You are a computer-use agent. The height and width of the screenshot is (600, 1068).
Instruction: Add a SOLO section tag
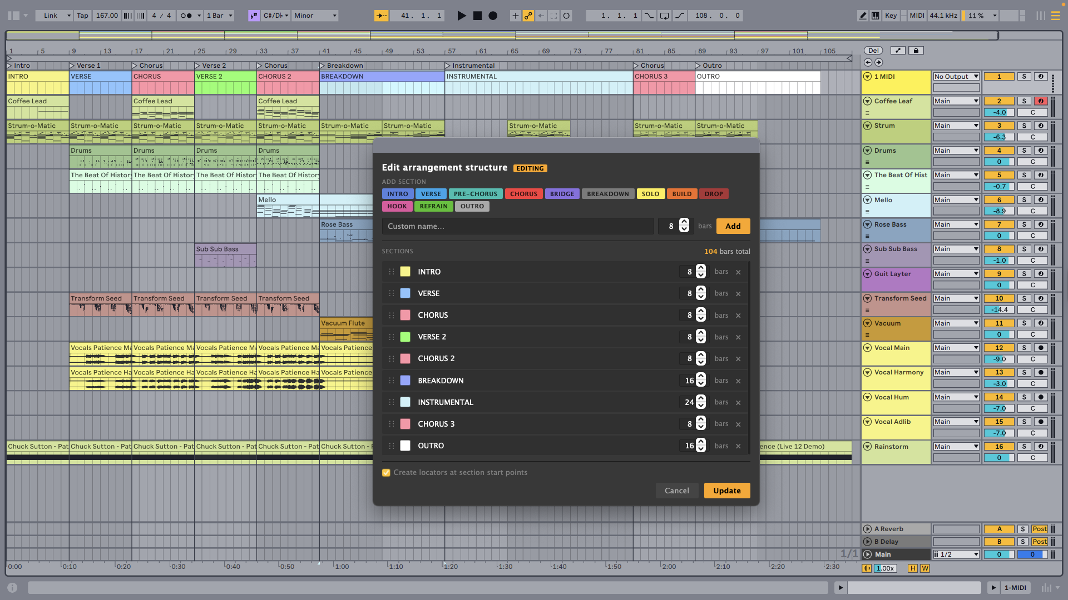(650, 194)
